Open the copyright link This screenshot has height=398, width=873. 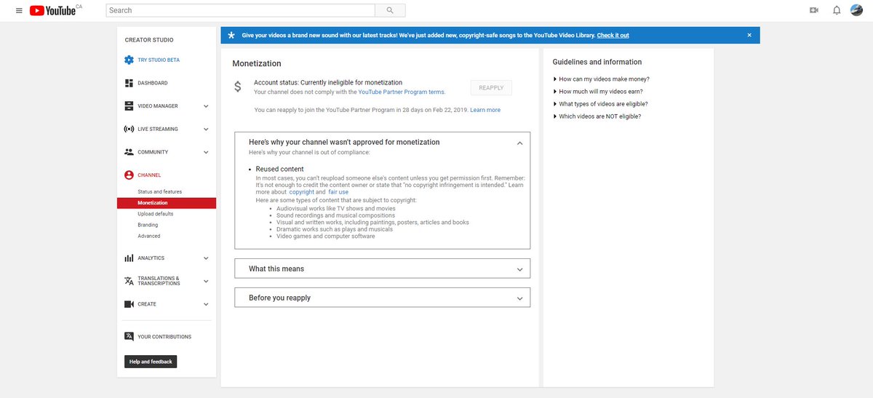302,192
